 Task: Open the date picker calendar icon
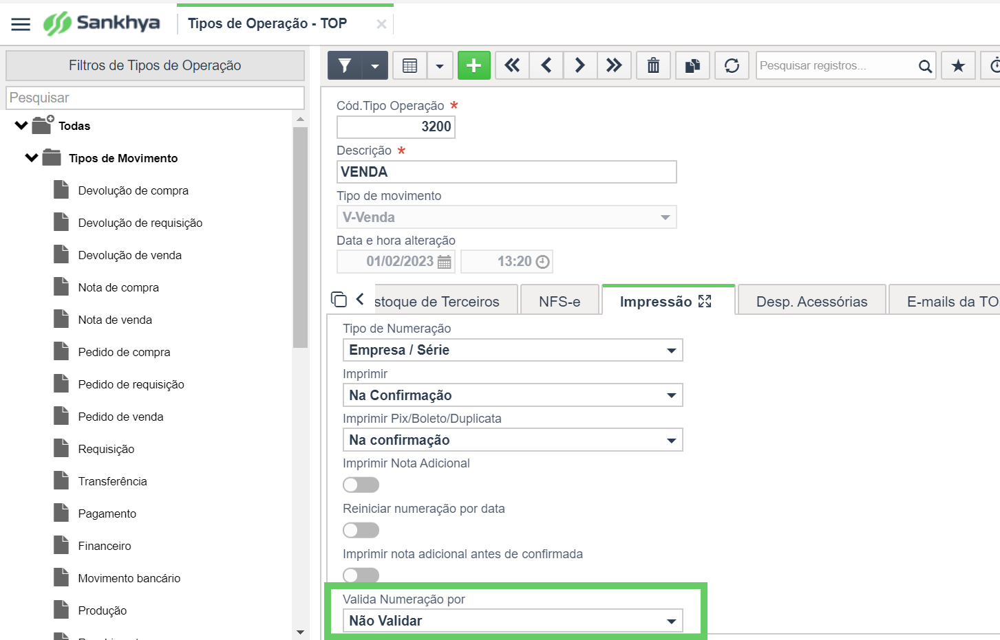pyautogui.click(x=445, y=262)
